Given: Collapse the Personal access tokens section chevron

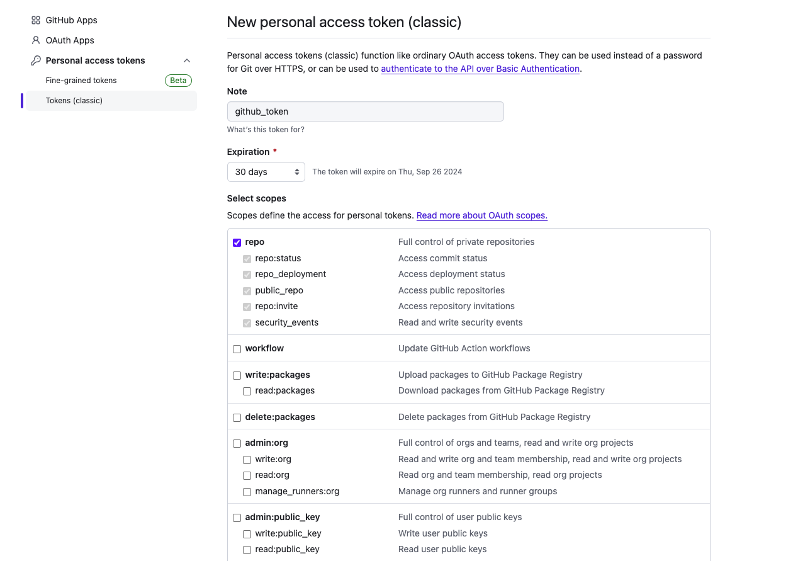Looking at the screenshot, I should 187,60.
